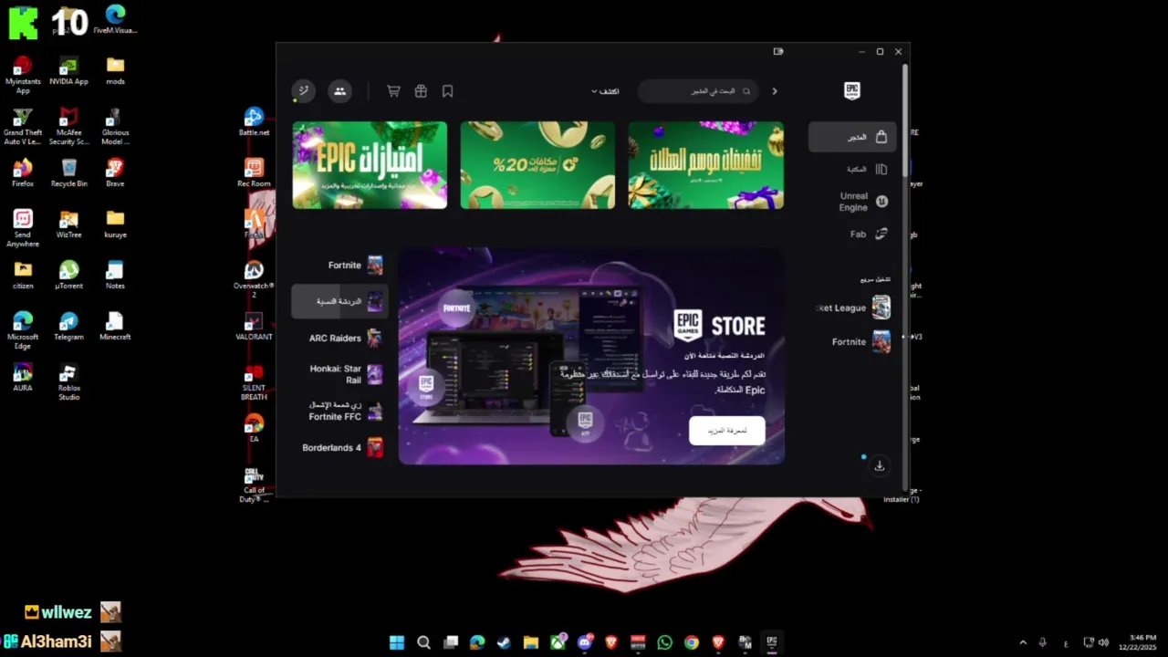This screenshot has height=657, width=1168.
Task: Select the kuruye folder on desktop
Action: (x=115, y=224)
